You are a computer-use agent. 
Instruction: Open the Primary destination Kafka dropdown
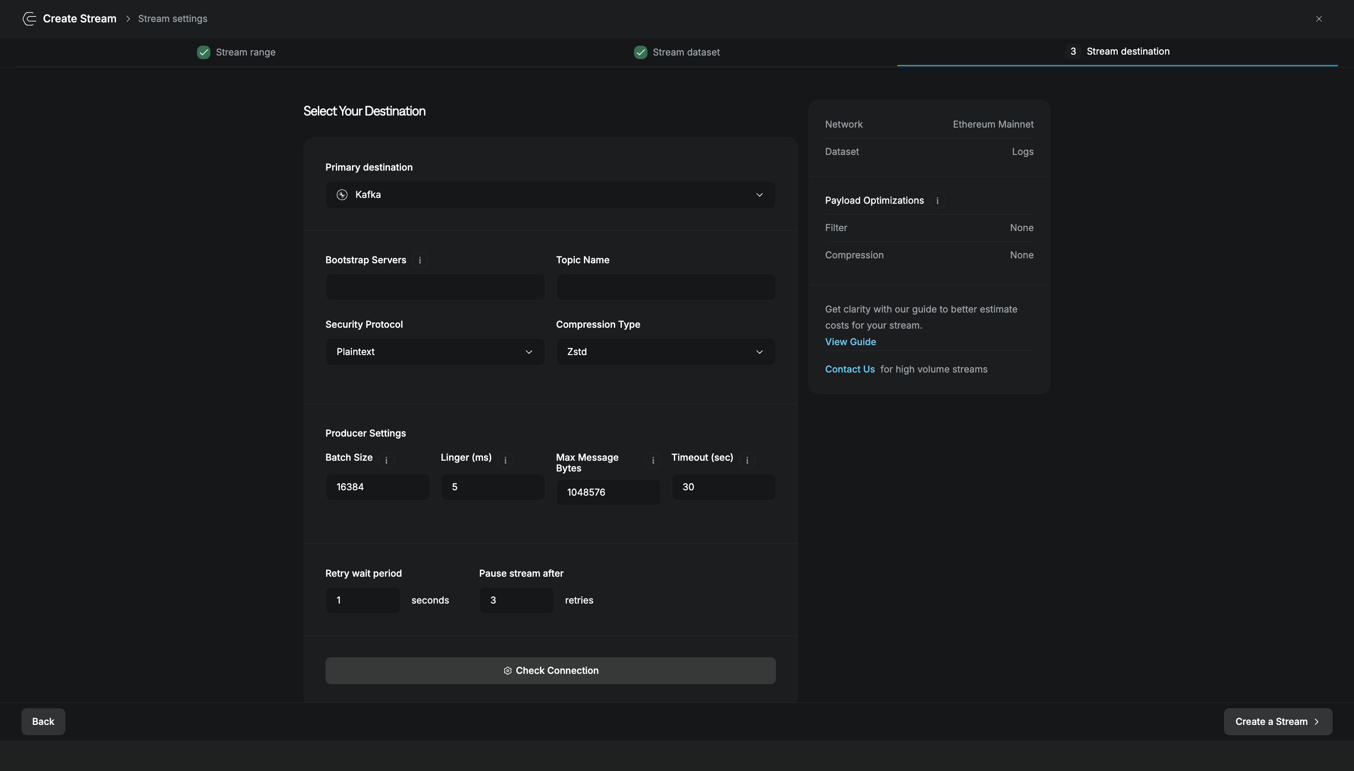pos(550,195)
